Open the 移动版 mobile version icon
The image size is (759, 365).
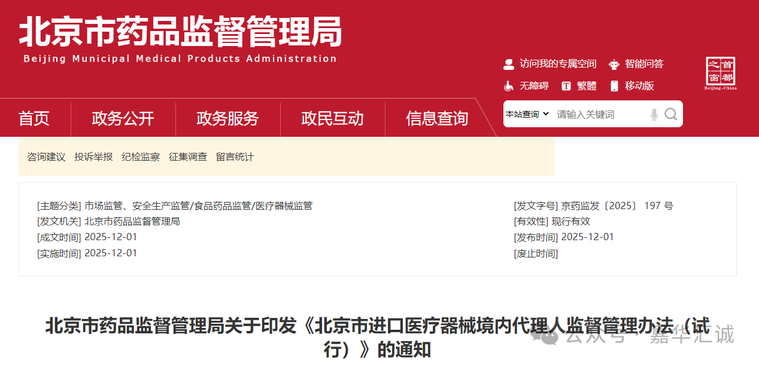pyautogui.click(x=614, y=85)
